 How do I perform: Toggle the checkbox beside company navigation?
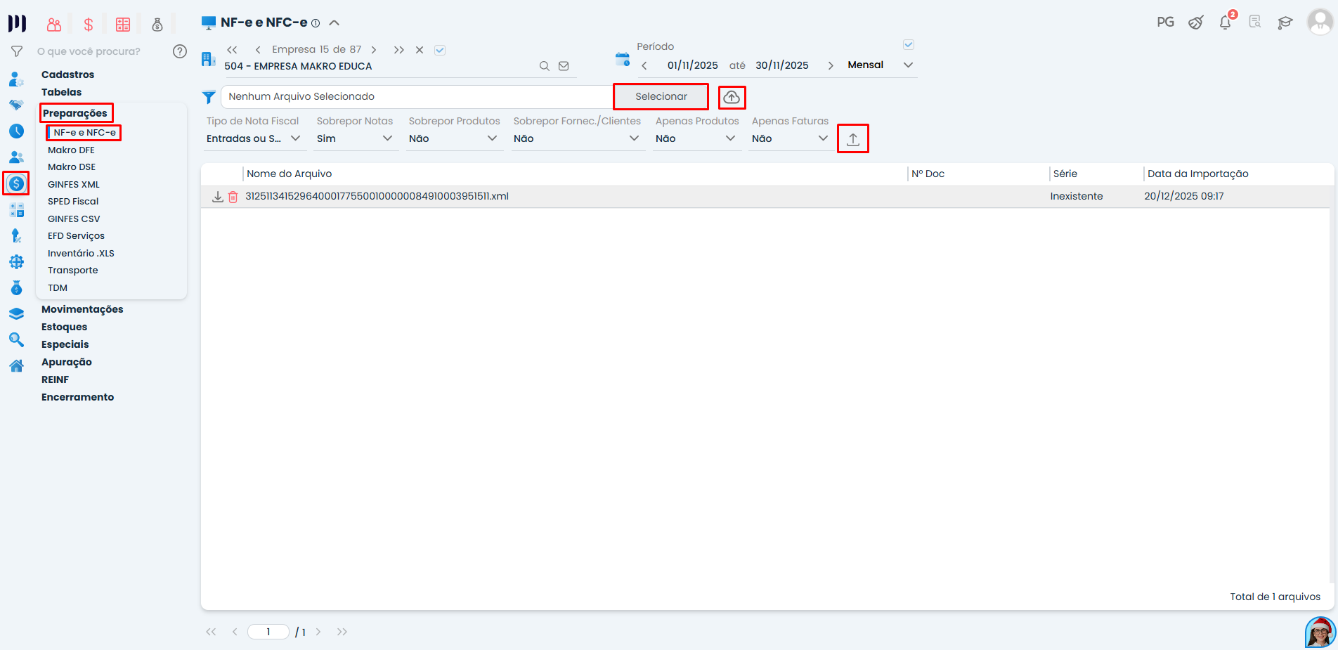[x=440, y=50]
